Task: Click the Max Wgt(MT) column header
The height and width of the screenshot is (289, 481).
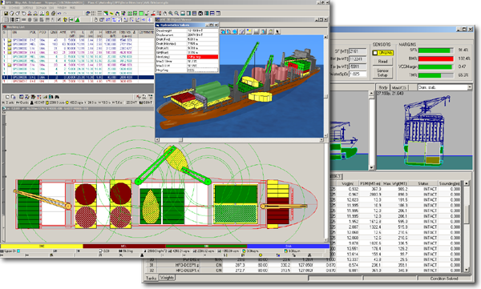Action: tap(394, 183)
